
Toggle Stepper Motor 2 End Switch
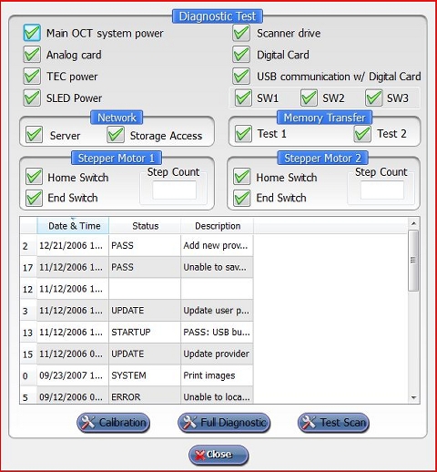click(x=242, y=198)
